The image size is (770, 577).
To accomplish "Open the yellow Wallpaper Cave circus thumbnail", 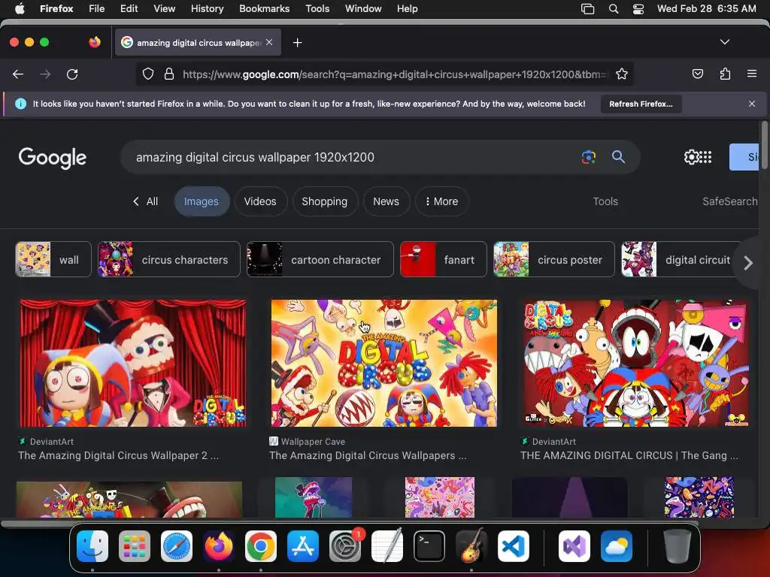I will coord(384,363).
